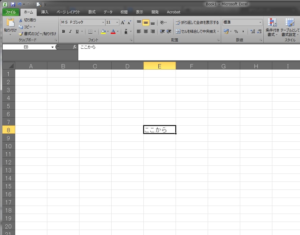
Task: Apply underline to the selected cell
Action: click(x=76, y=31)
